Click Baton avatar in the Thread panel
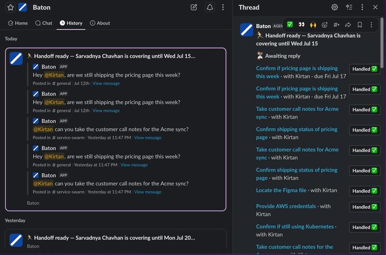386x255 pixels. 247,30
